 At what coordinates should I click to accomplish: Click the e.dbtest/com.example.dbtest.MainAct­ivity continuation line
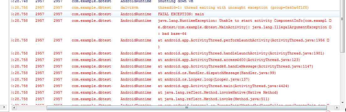(242, 27)
